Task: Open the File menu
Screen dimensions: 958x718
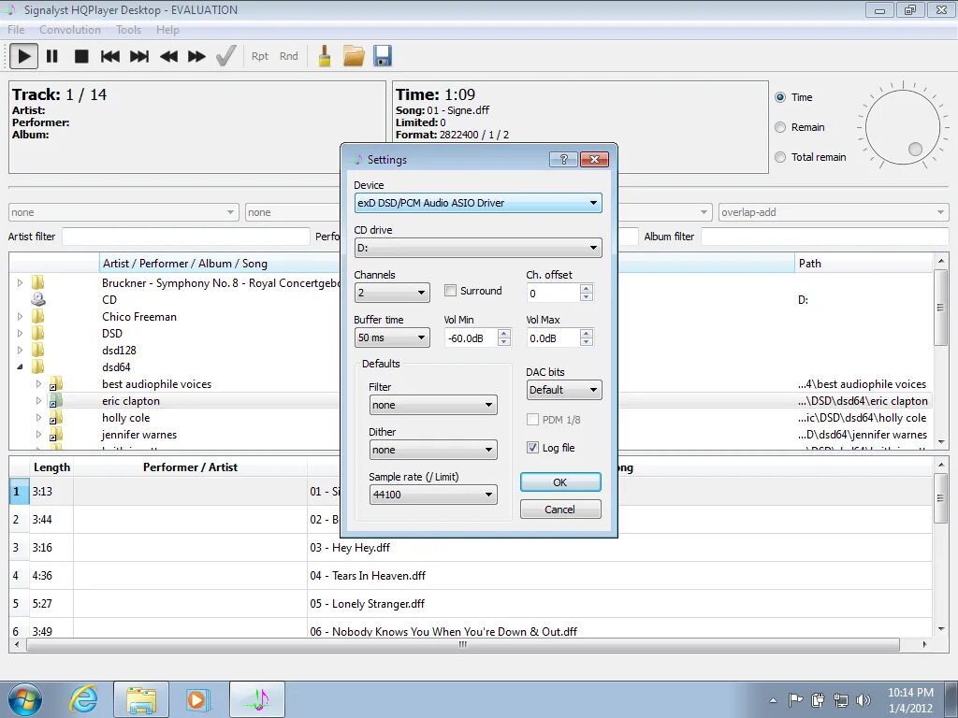Action: (16, 29)
